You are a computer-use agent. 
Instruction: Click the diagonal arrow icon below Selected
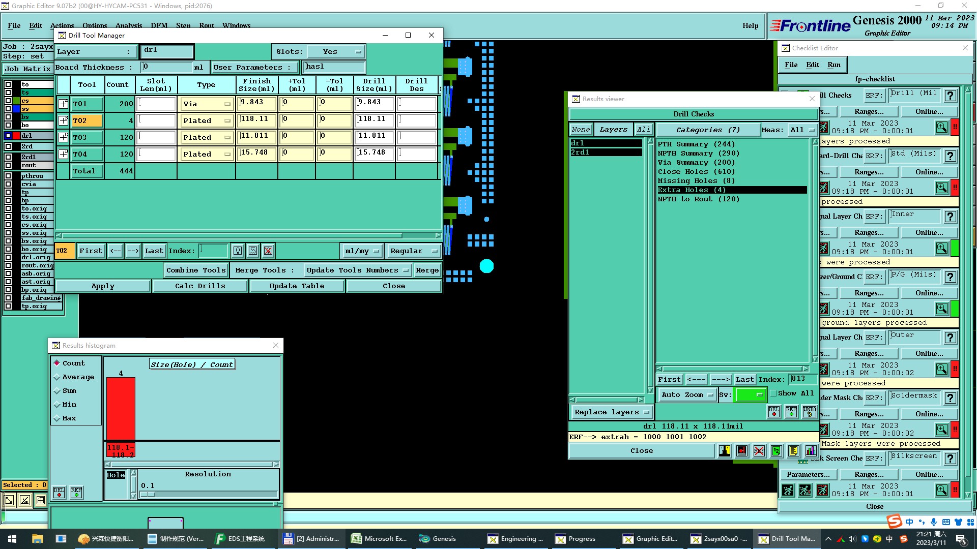point(9,500)
